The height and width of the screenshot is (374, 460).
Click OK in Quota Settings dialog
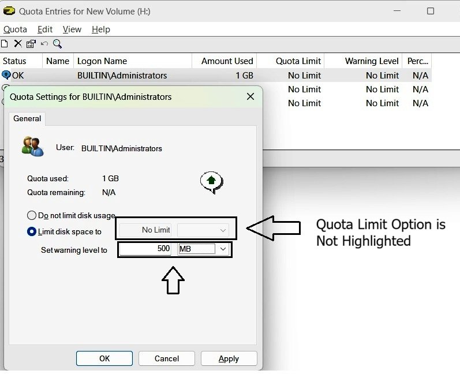104,358
